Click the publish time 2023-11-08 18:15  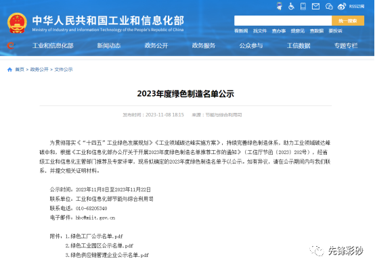click(x=164, y=115)
